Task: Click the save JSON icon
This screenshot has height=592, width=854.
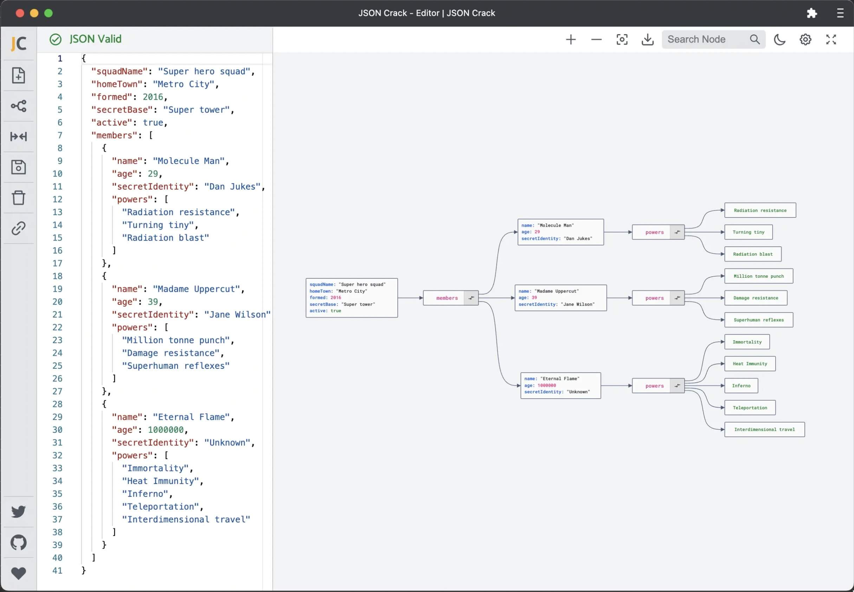Action: 19,167
